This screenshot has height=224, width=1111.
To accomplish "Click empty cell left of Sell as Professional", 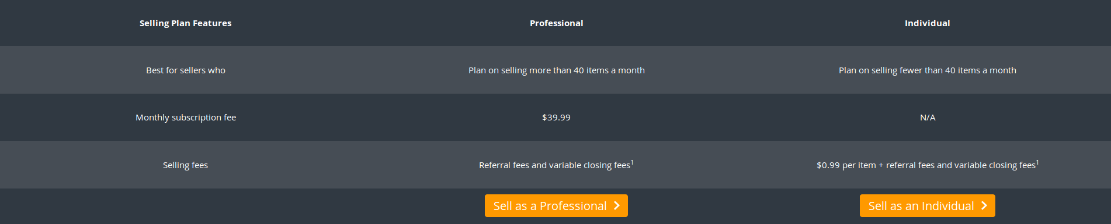I will tap(185, 206).
